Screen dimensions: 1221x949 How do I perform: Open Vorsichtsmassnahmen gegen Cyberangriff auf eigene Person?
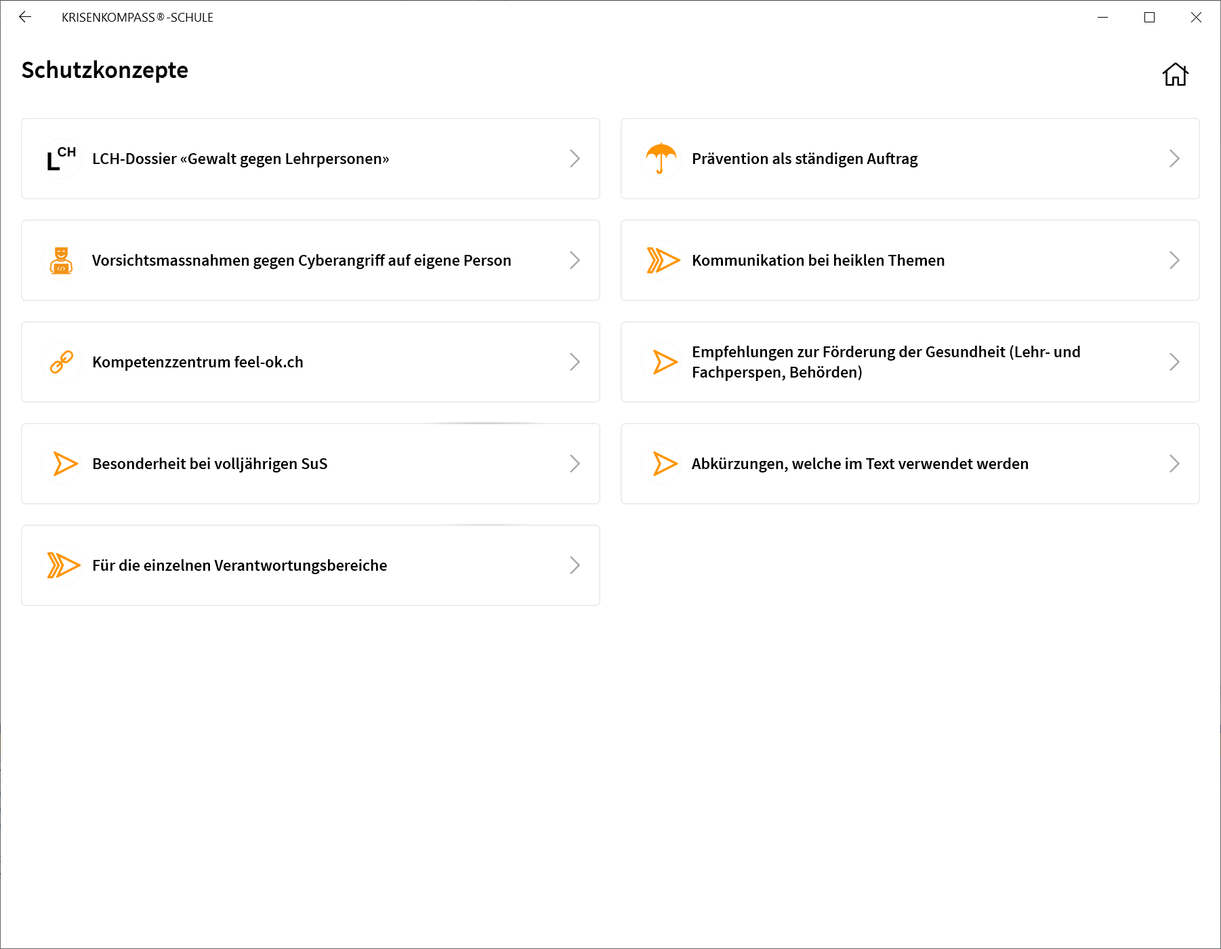302,260
